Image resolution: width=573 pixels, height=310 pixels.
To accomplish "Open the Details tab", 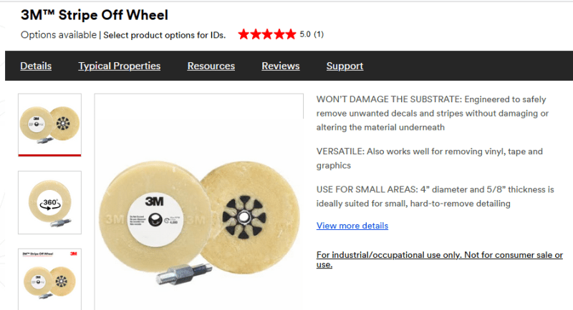I will coord(36,66).
